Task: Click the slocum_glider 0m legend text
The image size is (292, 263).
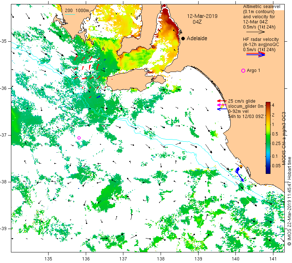Action: (246, 106)
